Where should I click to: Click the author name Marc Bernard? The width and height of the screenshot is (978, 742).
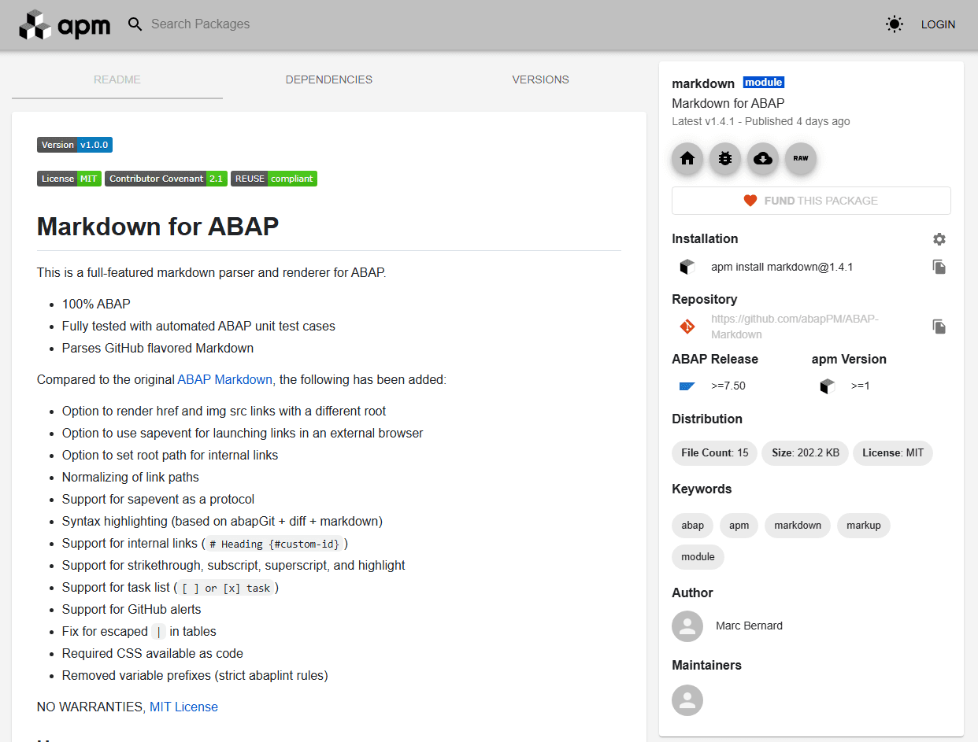(749, 626)
